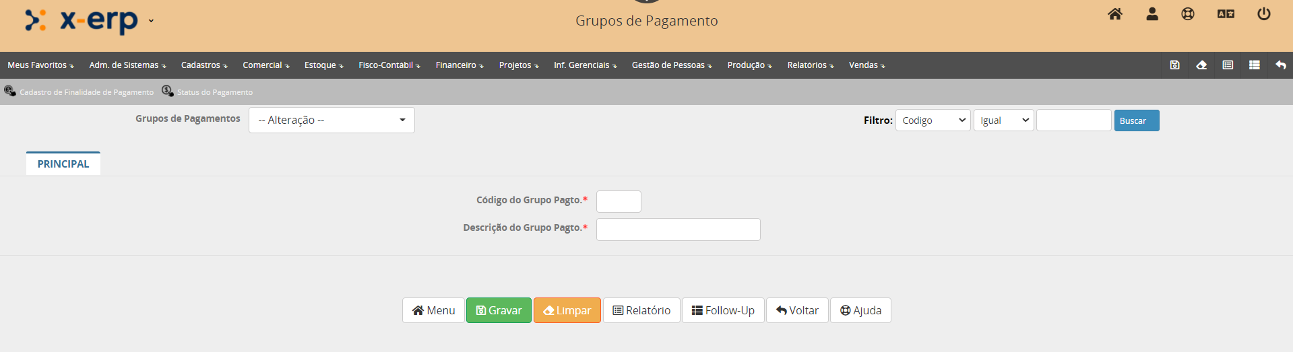Focus the Descrição do Grupo Pagto. field
The height and width of the screenshot is (352, 1293).
point(678,230)
